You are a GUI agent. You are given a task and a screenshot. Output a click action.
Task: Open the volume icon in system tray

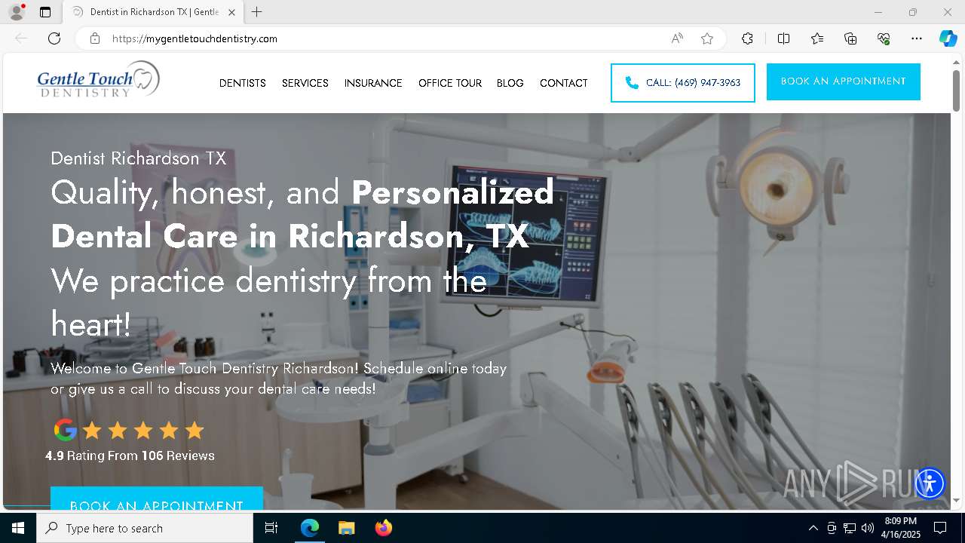tap(868, 528)
